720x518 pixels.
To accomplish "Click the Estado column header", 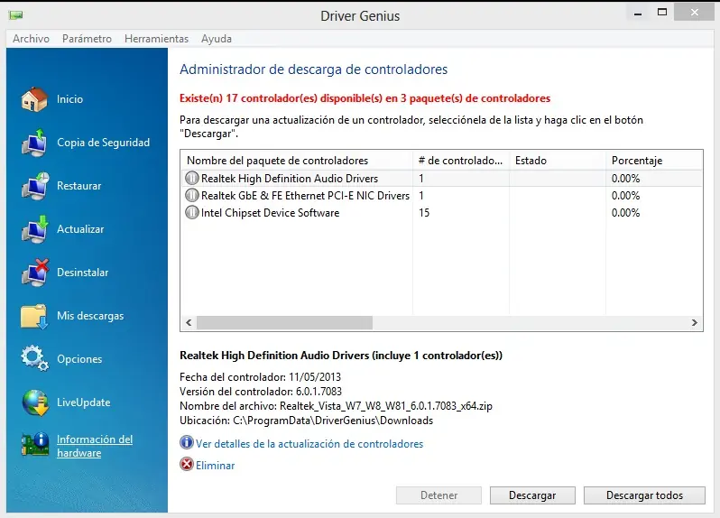I will tap(558, 161).
